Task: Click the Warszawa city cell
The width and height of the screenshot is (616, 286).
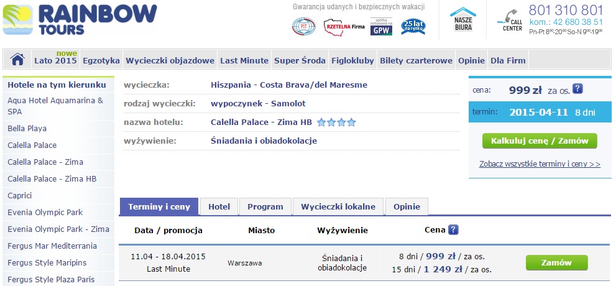Action: pos(245,263)
